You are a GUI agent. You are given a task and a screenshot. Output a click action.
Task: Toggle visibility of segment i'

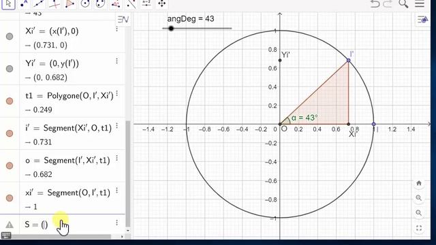click(x=10, y=133)
